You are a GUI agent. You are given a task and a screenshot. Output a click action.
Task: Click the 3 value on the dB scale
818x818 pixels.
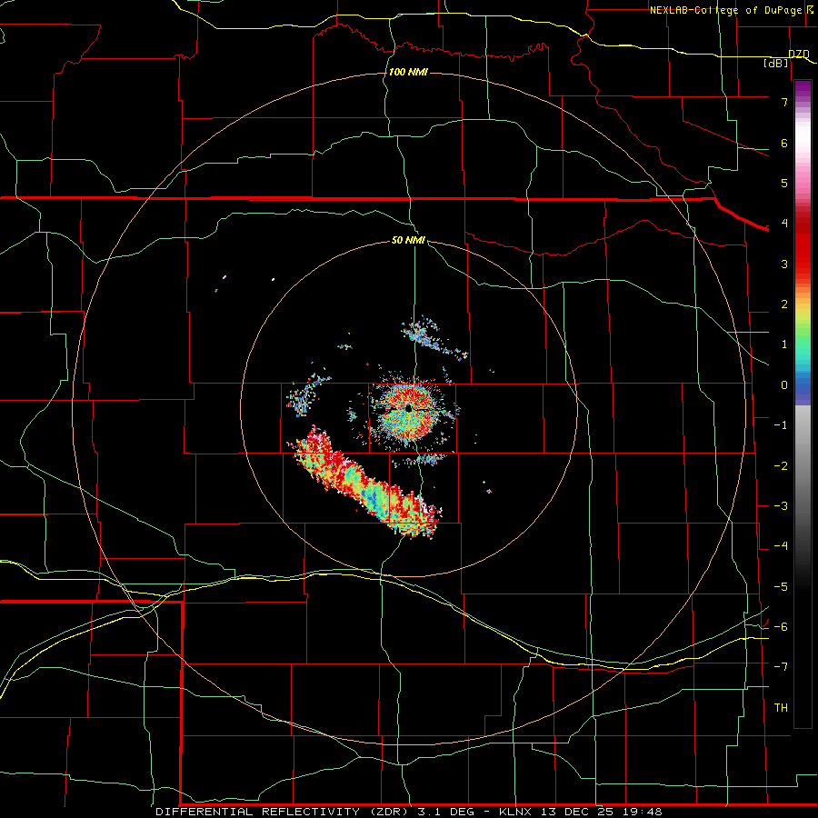[x=784, y=264]
